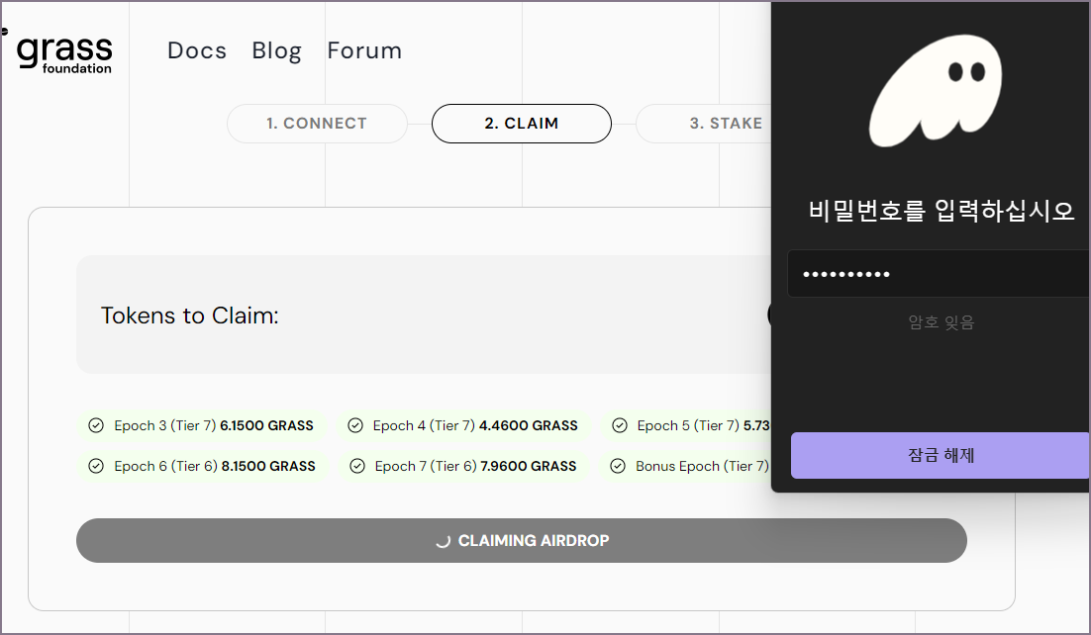Click the checkmark icon beside Epoch 4
Screen dimensions: 1091x635
355,425
